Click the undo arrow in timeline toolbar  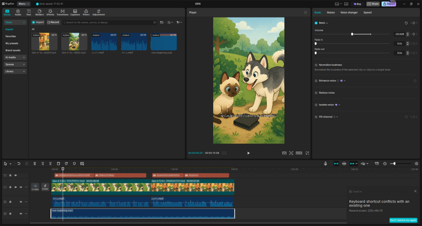[19, 164]
